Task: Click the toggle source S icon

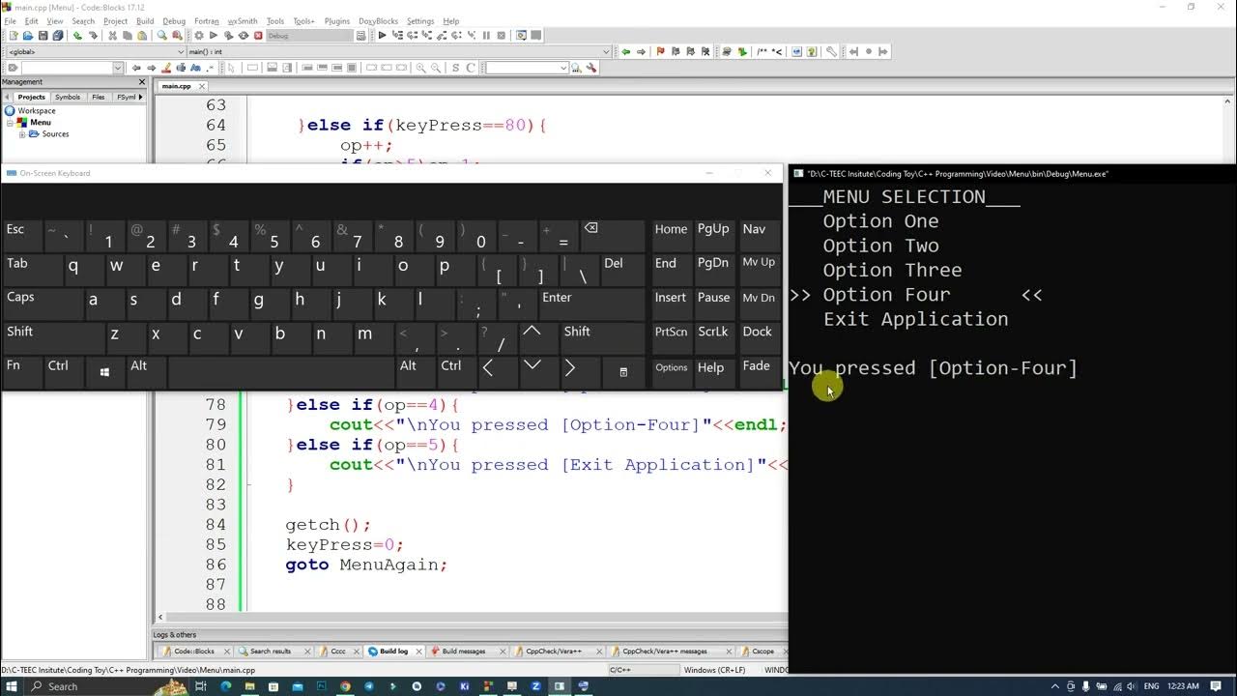Action: 455,68
